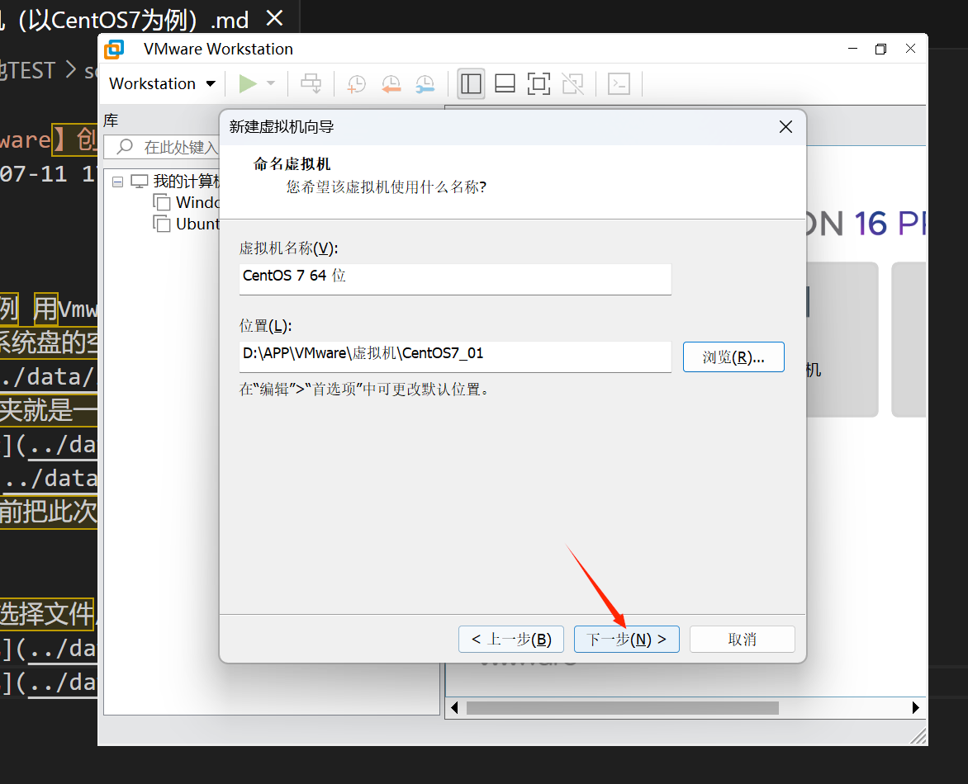Click the Send Ctrl+Alt+Del toolbar icon
Screen dimensions: 968x784
[x=311, y=83]
